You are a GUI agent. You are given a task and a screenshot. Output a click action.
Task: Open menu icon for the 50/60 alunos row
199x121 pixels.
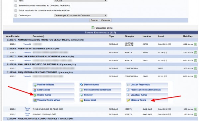click(196, 76)
